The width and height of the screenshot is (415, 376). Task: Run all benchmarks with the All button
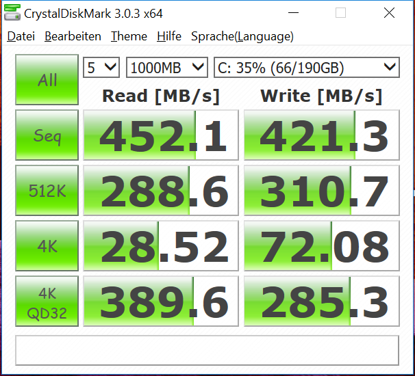point(47,79)
